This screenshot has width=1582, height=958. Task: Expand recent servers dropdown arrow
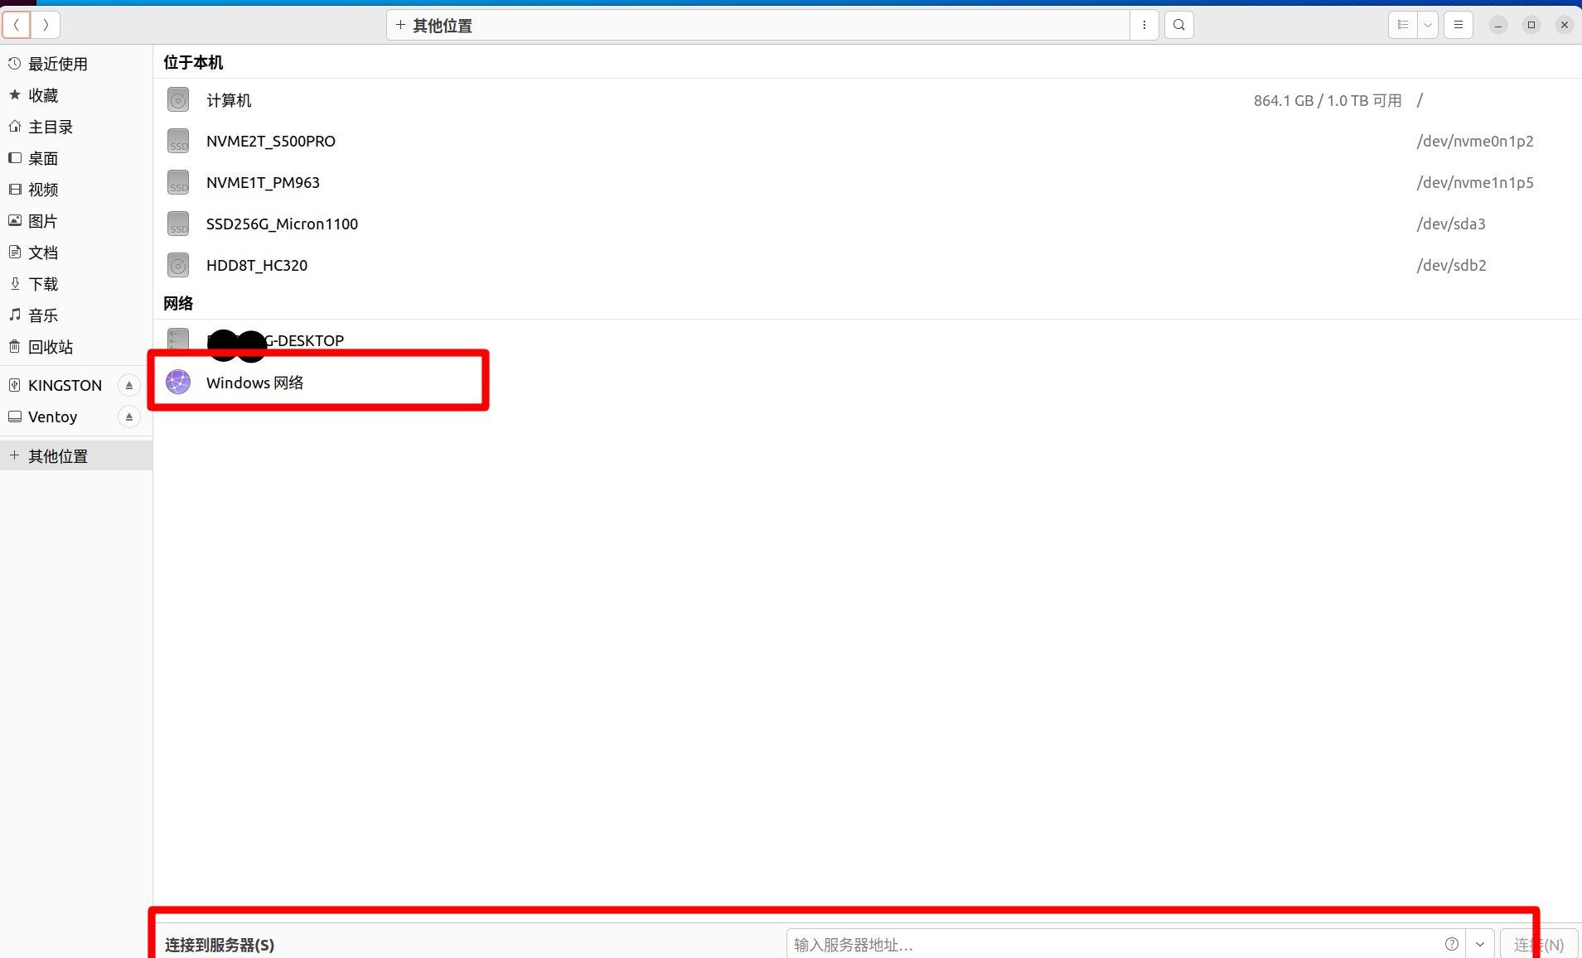point(1480,944)
